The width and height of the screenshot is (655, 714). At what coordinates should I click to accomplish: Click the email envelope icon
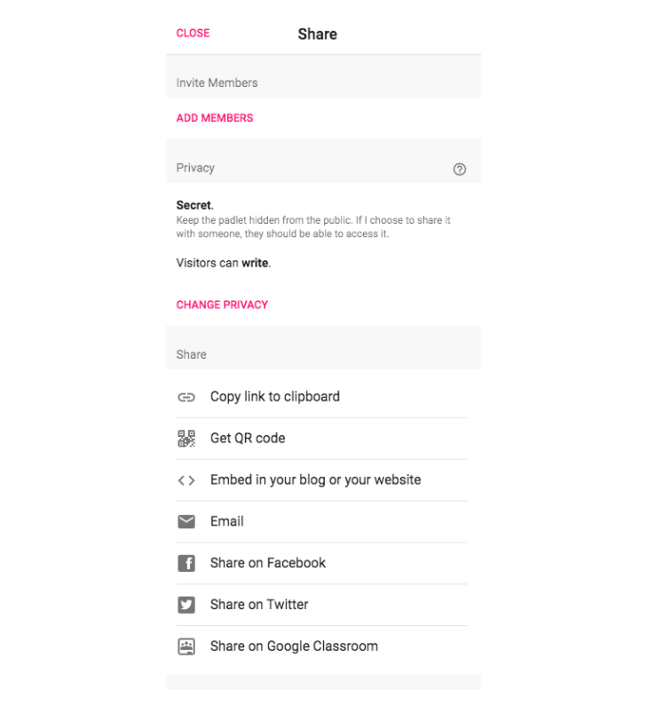[186, 521]
